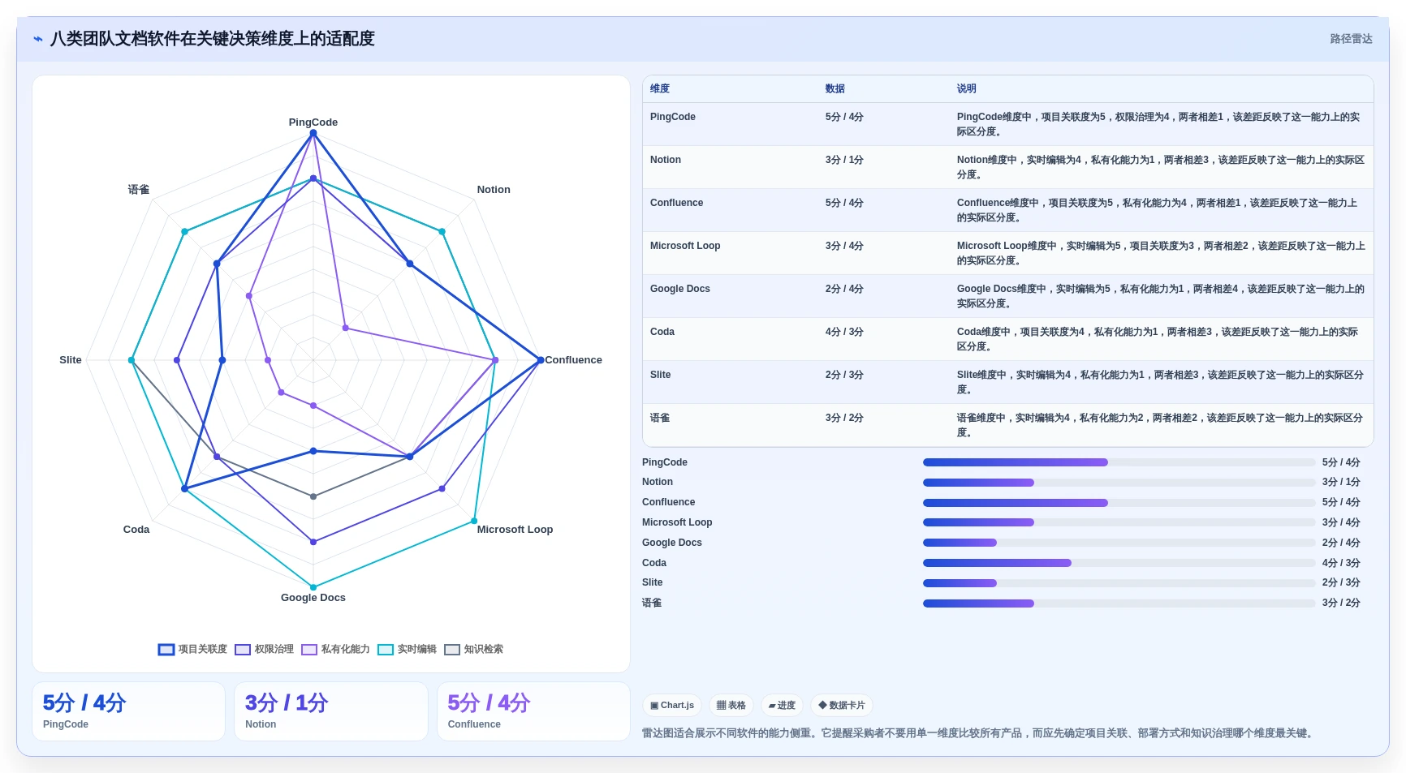Select the 维度 column header
Screen dimensions: 1406x773
[x=660, y=88]
